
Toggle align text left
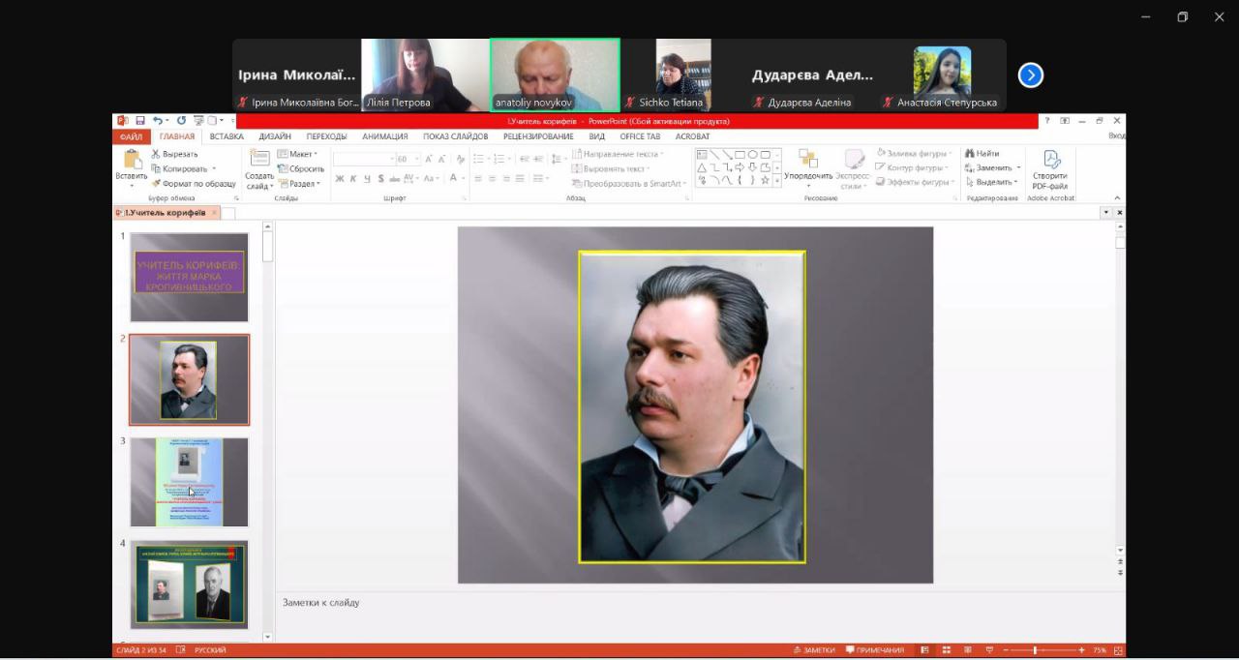coord(478,179)
